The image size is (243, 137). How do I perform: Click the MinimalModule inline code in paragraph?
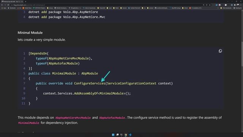coord(29,123)
